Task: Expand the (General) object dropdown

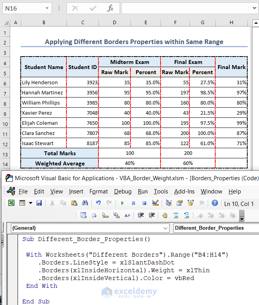Action: pyautogui.click(x=165, y=228)
